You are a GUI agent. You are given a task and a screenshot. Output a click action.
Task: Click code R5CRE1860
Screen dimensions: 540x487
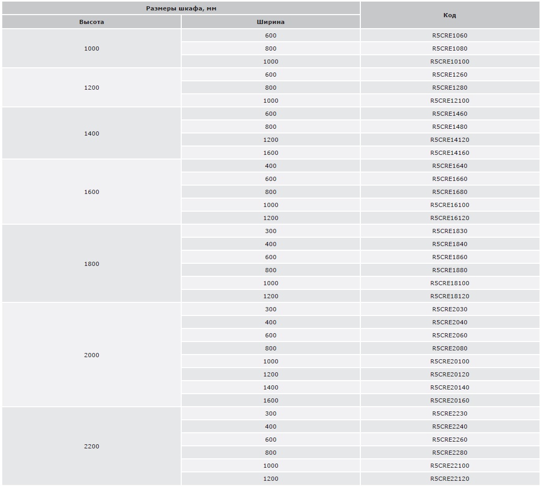pyautogui.click(x=450, y=257)
